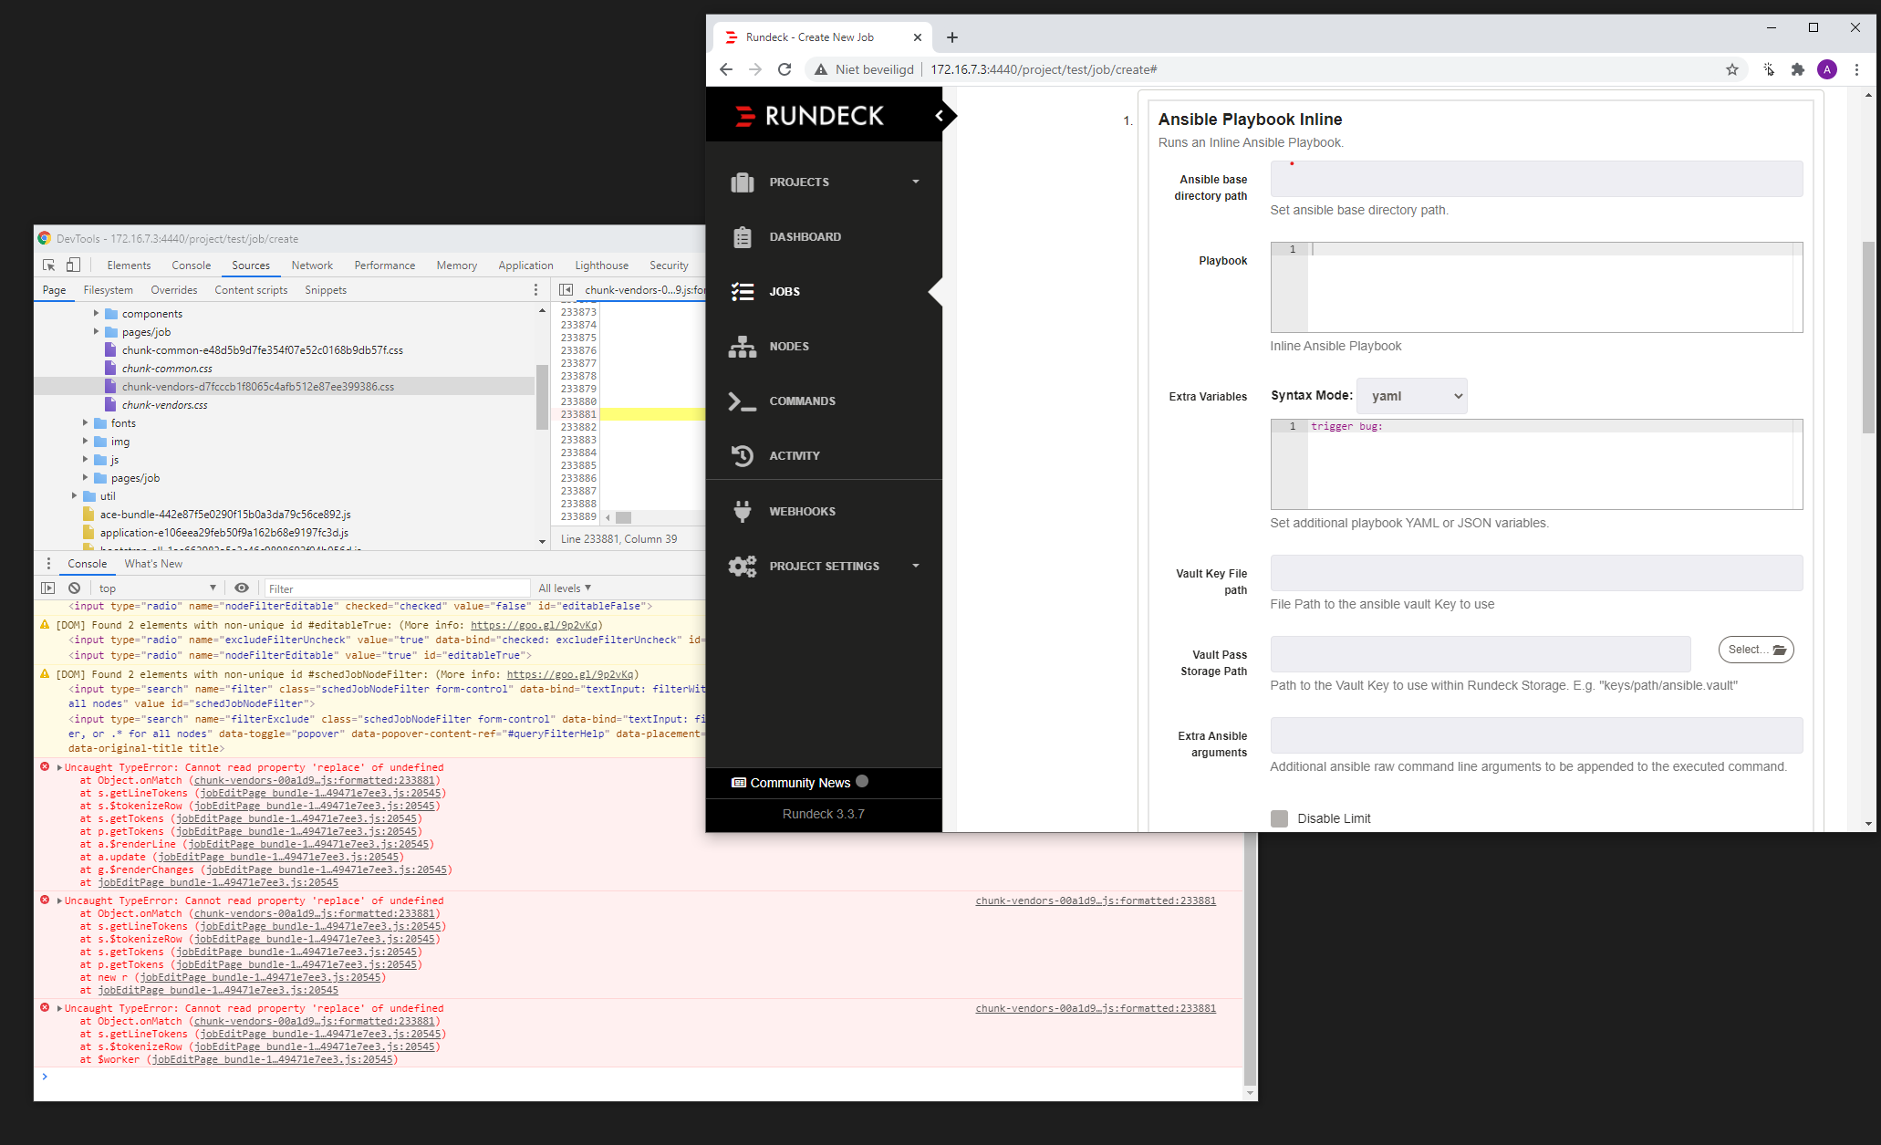Toggle the device emulation toolbar in DevTools
This screenshot has height=1145, width=1881.
(73, 265)
